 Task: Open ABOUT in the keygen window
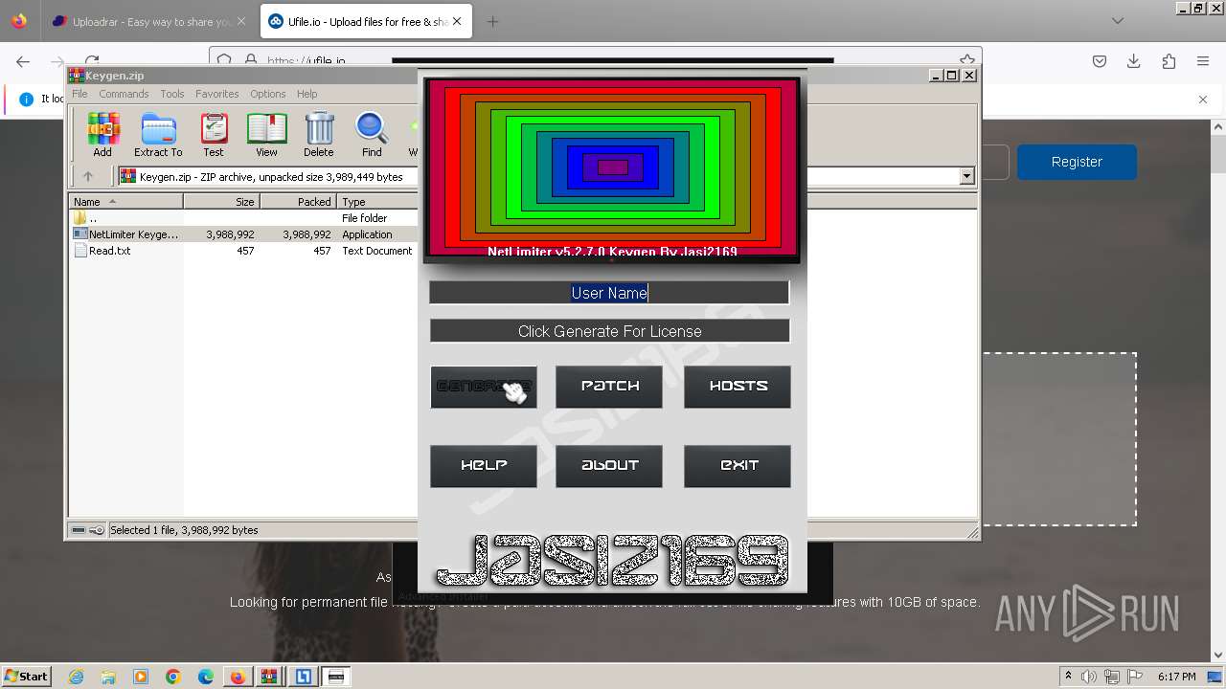(x=609, y=466)
